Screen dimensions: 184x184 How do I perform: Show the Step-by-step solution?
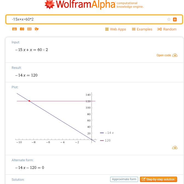pyautogui.click(x=158, y=179)
